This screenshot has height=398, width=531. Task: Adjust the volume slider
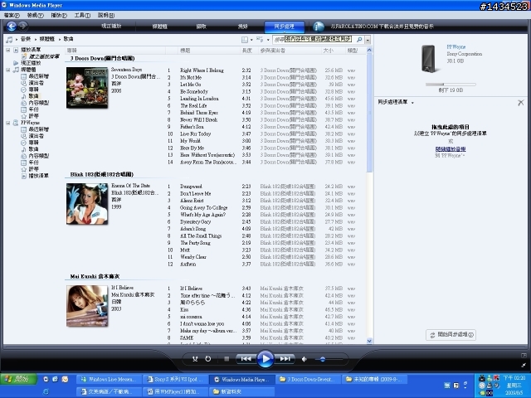[x=323, y=359]
